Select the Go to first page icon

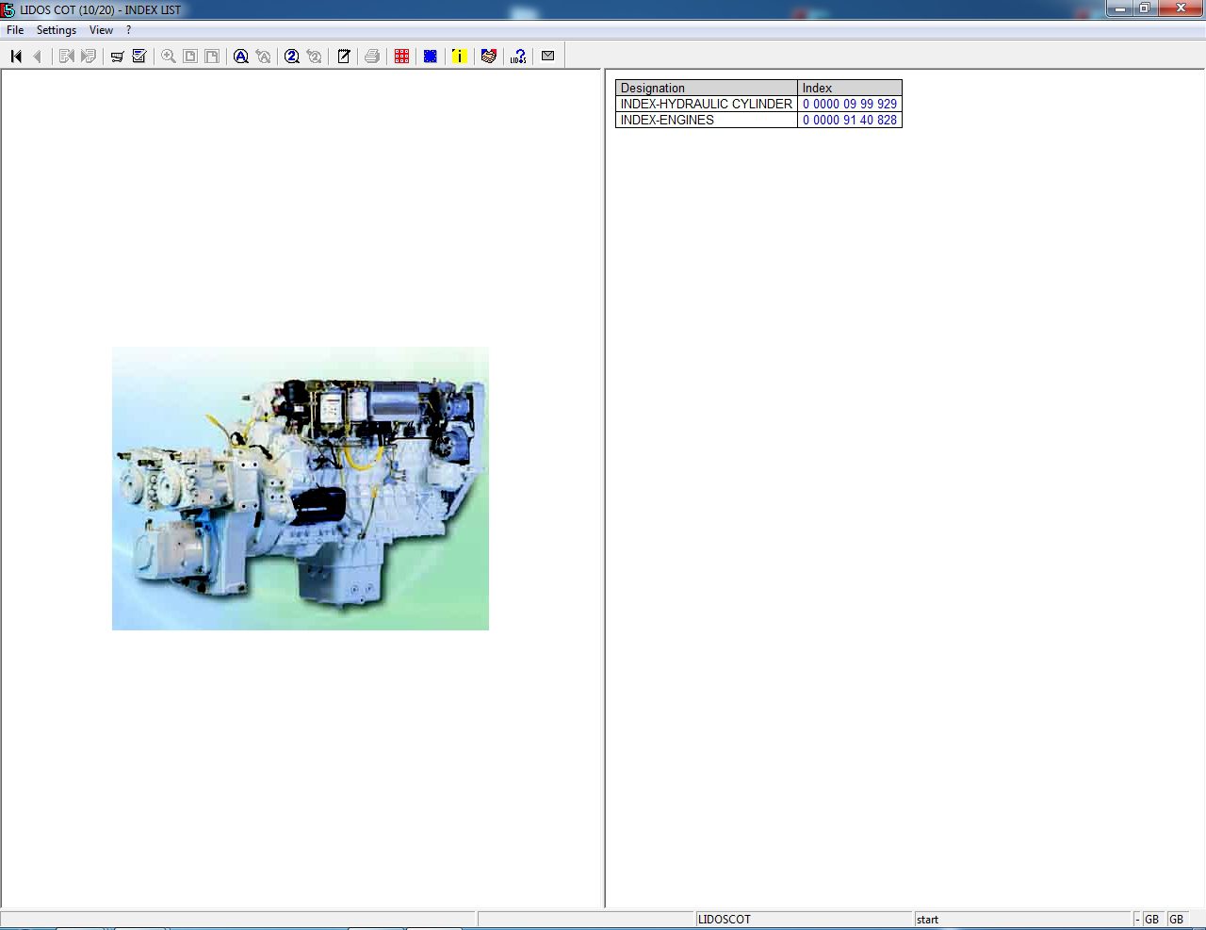[15, 56]
